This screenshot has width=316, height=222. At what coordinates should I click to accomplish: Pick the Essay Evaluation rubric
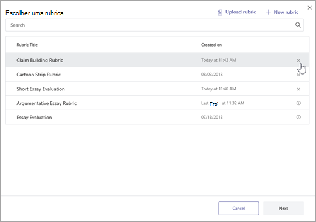pos(157,117)
